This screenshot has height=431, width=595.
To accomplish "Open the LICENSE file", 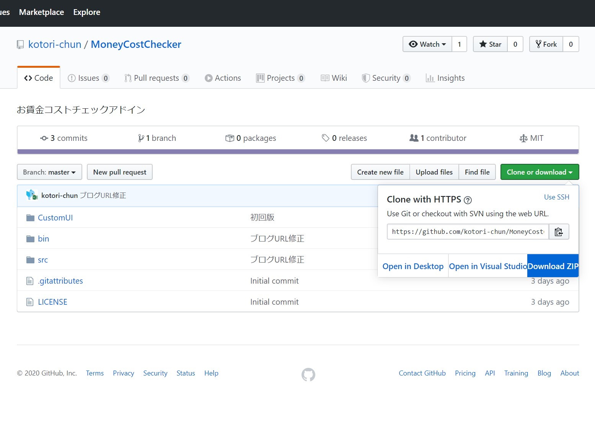I will tap(52, 302).
